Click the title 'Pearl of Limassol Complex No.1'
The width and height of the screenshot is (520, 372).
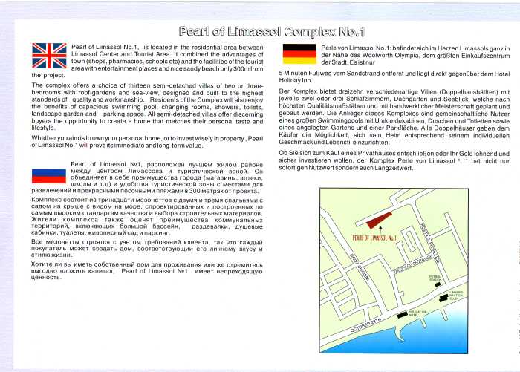[x=272, y=32]
